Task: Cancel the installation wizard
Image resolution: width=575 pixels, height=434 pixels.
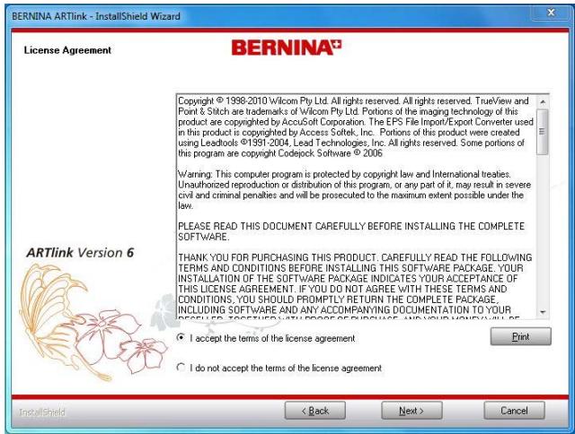Action: coord(514,411)
